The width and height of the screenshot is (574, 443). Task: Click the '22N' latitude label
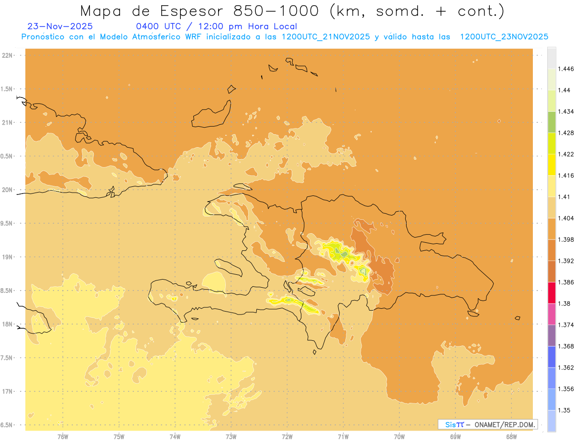click(8, 55)
